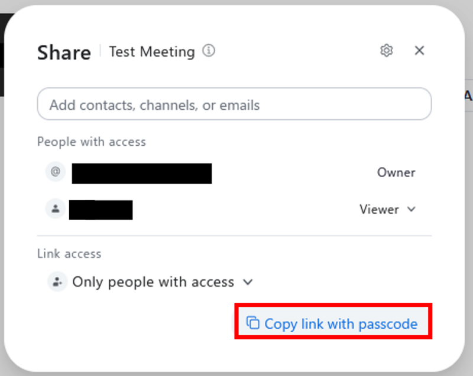Select the redacted viewer name entry

click(101, 210)
